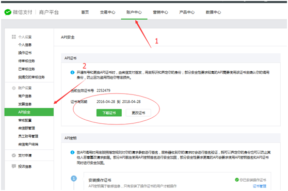This screenshot has height=191, width=288.
Task: Open the 账户中心 tab
Action: [x=134, y=12]
